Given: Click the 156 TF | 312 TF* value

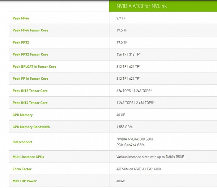Looking at the screenshot, I should (x=128, y=54).
